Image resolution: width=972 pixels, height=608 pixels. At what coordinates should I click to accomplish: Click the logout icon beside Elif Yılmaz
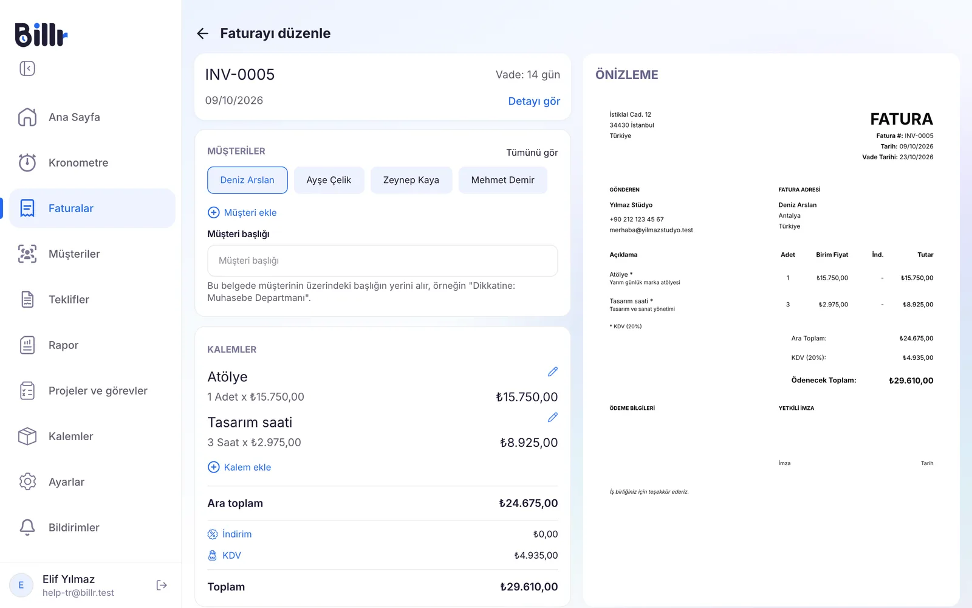(x=162, y=585)
